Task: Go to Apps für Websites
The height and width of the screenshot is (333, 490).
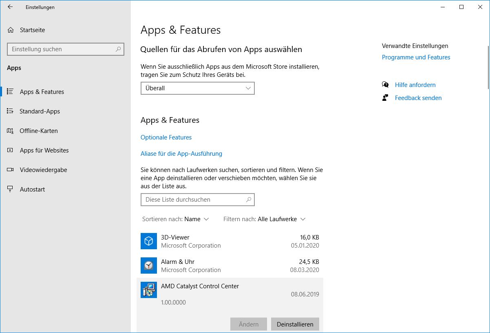Action: (65, 150)
